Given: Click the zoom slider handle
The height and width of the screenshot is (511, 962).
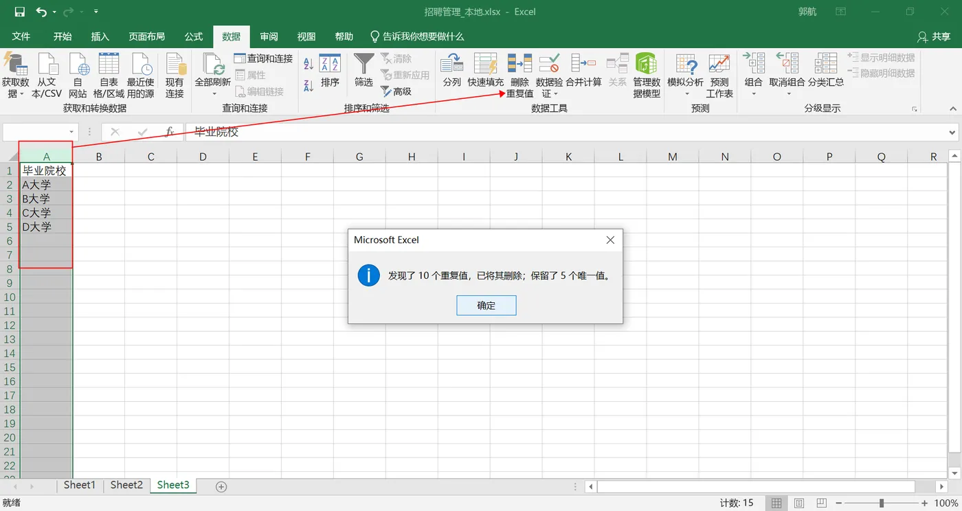Looking at the screenshot, I should [882, 503].
